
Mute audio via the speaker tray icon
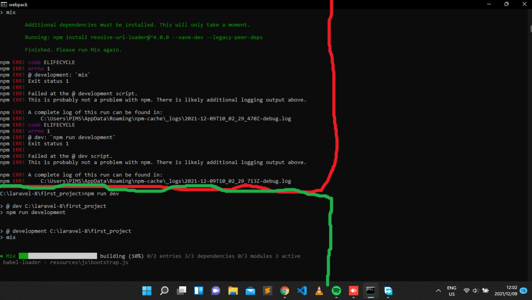tap(474, 291)
